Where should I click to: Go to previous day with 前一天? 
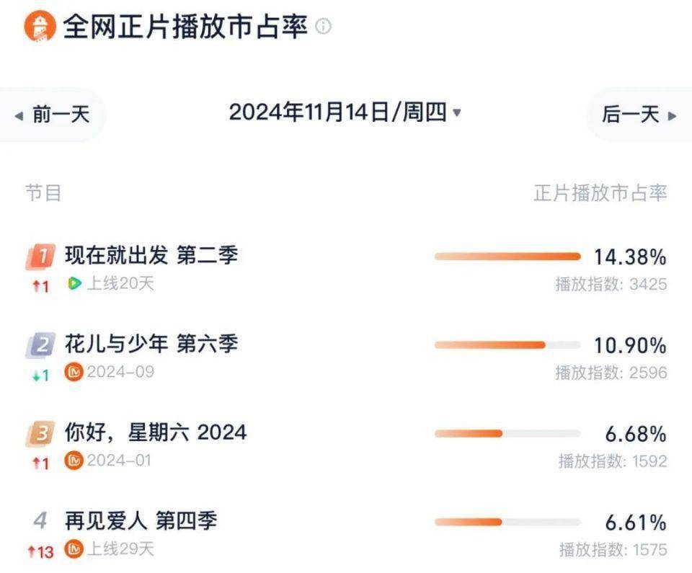click(x=52, y=115)
